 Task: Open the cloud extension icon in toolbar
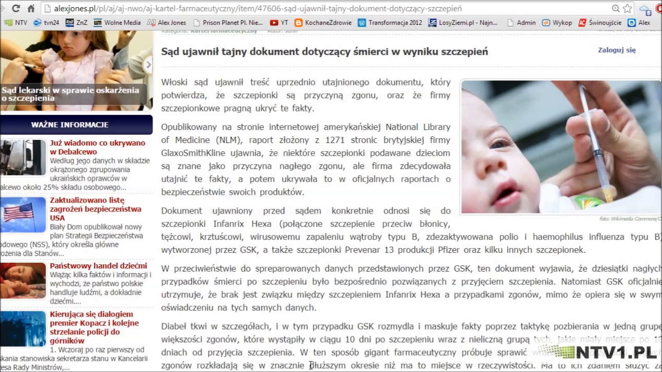(645, 10)
